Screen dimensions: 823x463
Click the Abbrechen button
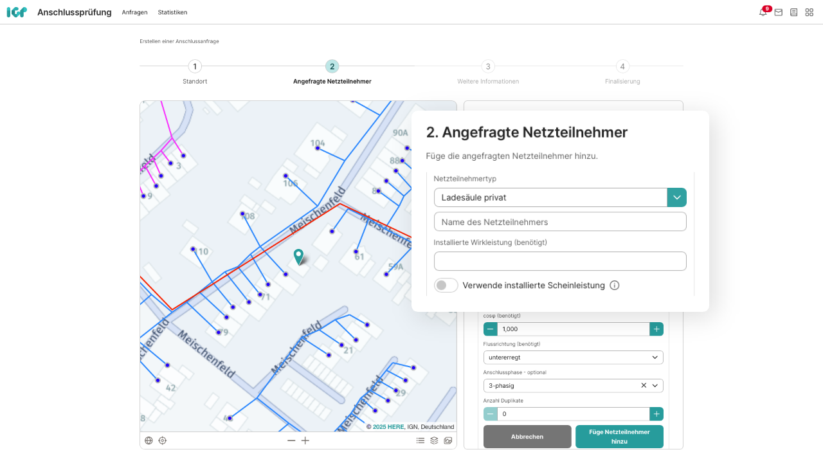(x=527, y=437)
